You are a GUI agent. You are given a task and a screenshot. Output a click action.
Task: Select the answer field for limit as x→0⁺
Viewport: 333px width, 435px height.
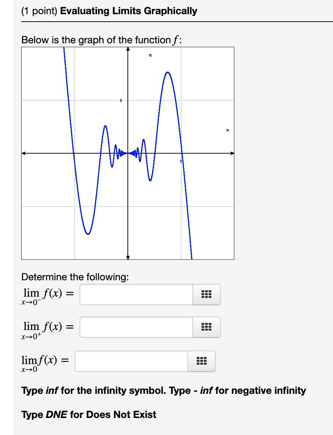[136, 327]
